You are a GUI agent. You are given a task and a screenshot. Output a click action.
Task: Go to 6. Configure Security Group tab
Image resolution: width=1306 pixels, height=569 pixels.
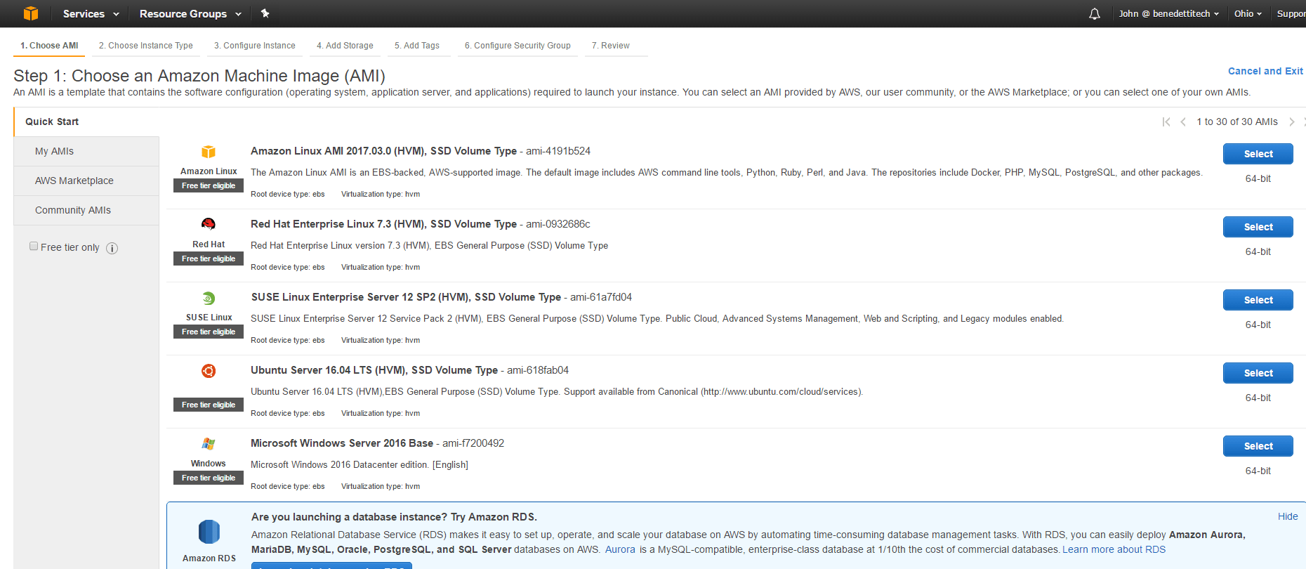coord(517,46)
